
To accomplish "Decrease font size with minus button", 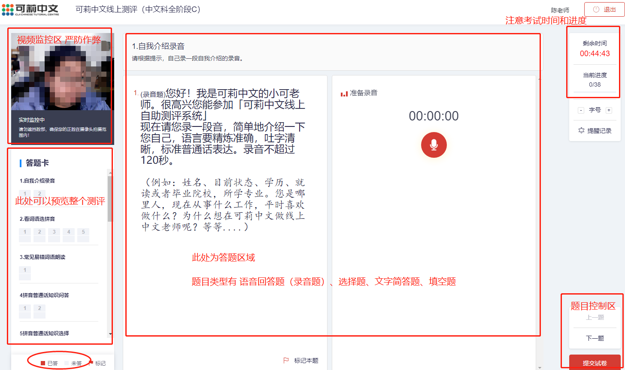I will coord(581,110).
